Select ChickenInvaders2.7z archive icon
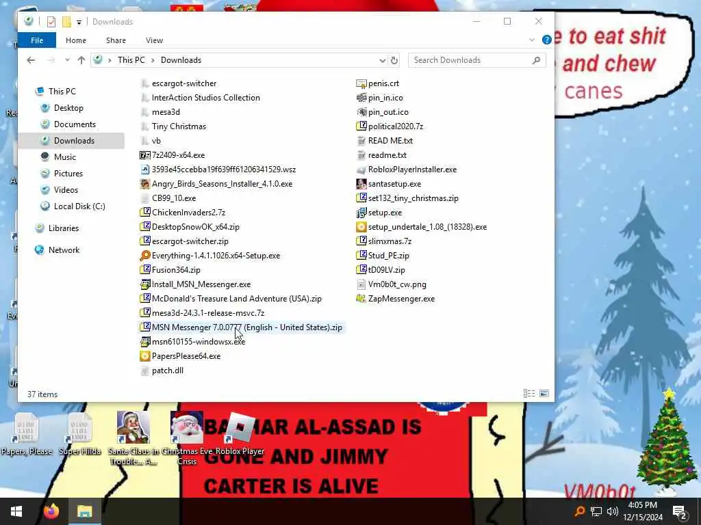This screenshot has width=701, height=525. click(x=145, y=213)
